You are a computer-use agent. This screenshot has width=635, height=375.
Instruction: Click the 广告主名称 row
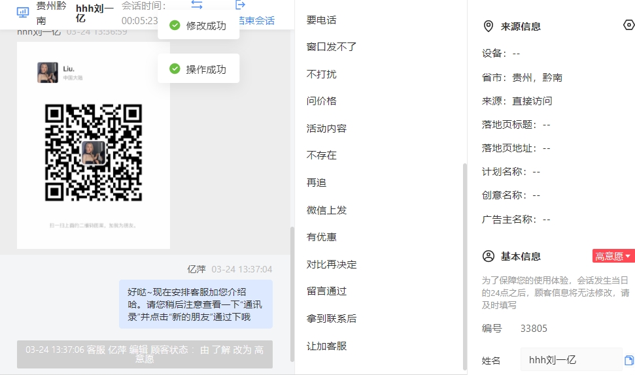point(516,220)
